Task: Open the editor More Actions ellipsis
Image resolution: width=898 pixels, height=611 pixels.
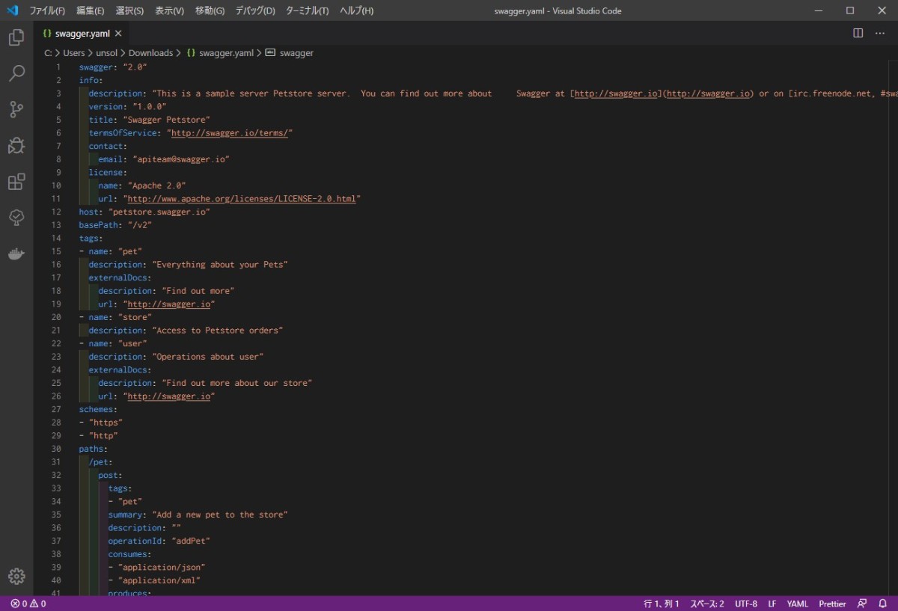Action: click(x=882, y=33)
